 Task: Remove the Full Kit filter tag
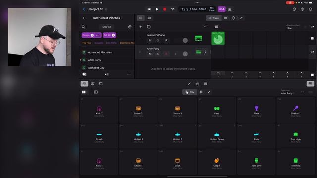click(x=113, y=35)
